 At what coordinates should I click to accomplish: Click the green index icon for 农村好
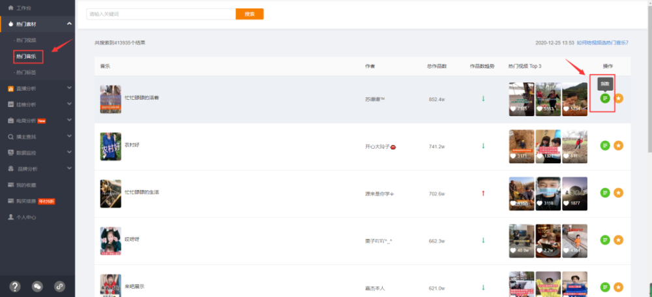[x=606, y=146]
